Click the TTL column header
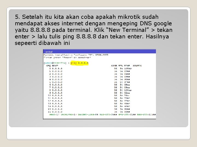The height and width of the screenshot is (147, 197). 121,66
